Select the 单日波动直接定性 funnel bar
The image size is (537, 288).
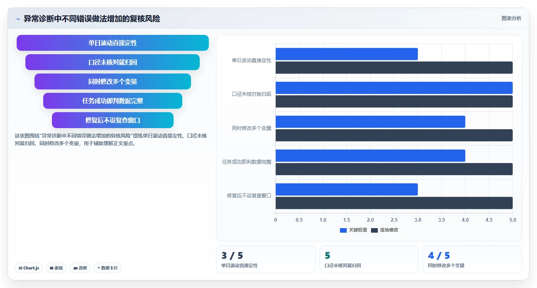113,43
